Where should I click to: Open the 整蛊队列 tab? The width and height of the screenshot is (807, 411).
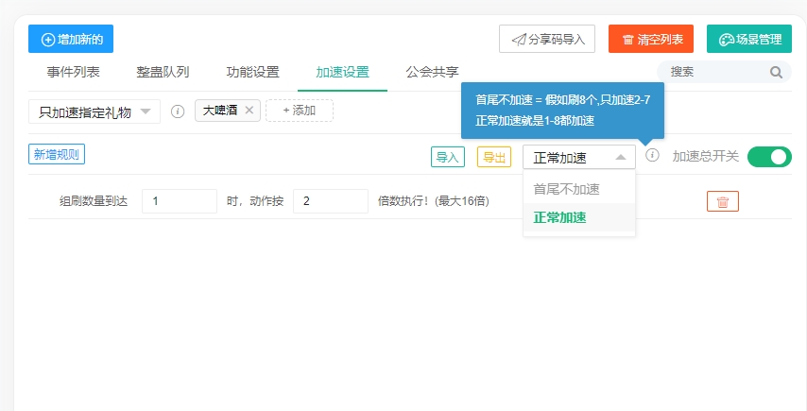point(163,72)
